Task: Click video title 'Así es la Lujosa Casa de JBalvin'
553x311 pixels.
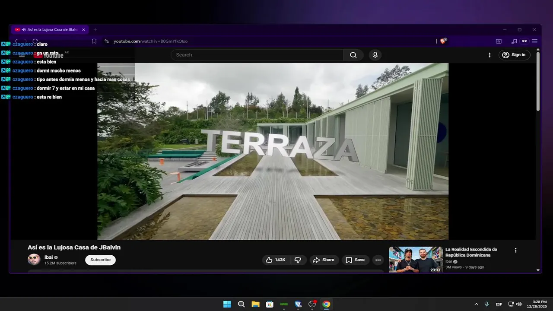Action: pyautogui.click(x=74, y=248)
